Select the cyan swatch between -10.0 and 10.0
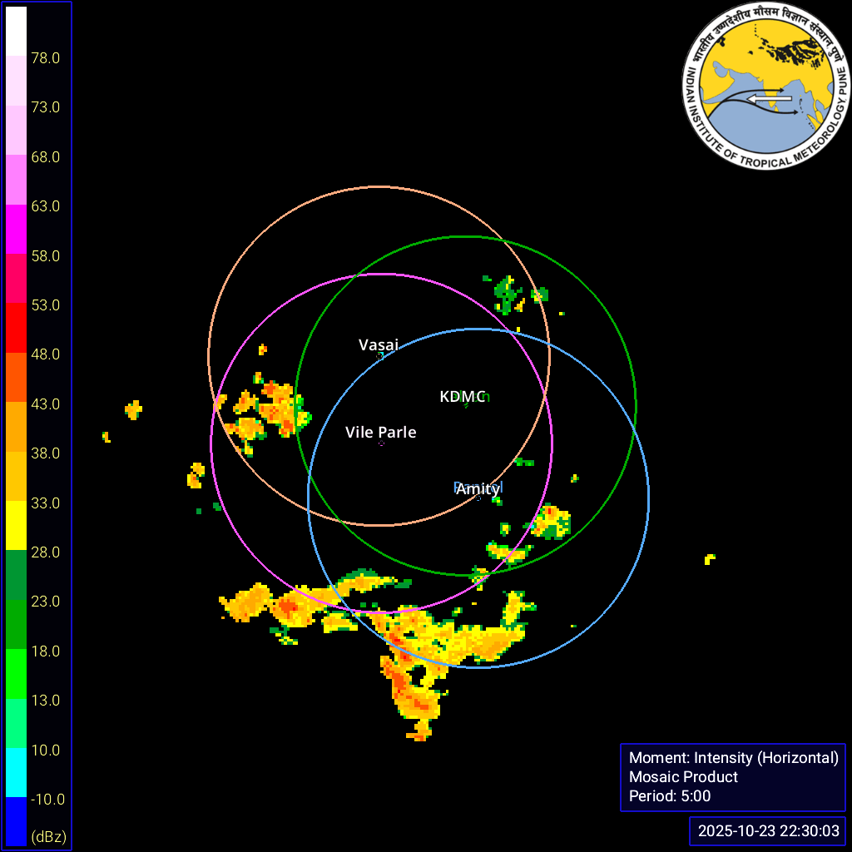 pyautogui.click(x=16, y=773)
